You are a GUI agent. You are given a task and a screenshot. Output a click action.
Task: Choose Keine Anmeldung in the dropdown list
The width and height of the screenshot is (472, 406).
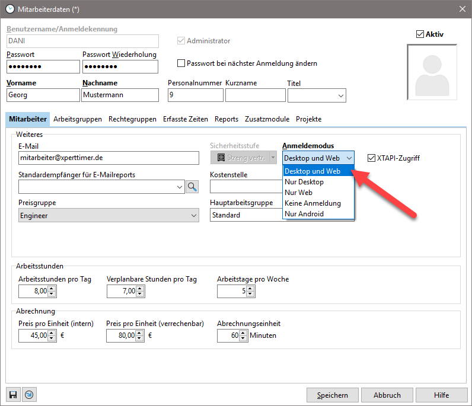(312, 203)
